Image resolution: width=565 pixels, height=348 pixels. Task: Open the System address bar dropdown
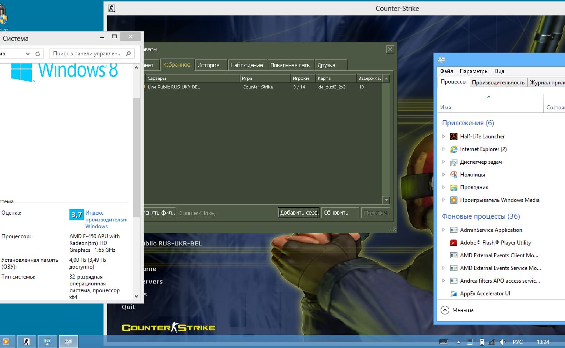[x=27, y=54]
